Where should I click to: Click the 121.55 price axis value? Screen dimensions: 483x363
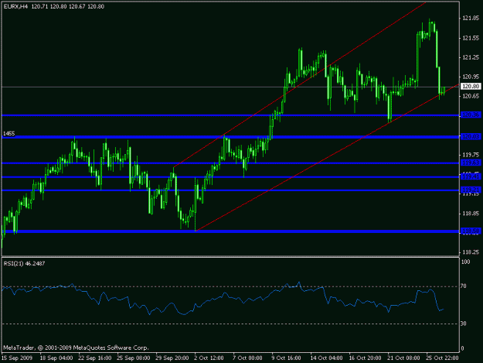coord(471,38)
